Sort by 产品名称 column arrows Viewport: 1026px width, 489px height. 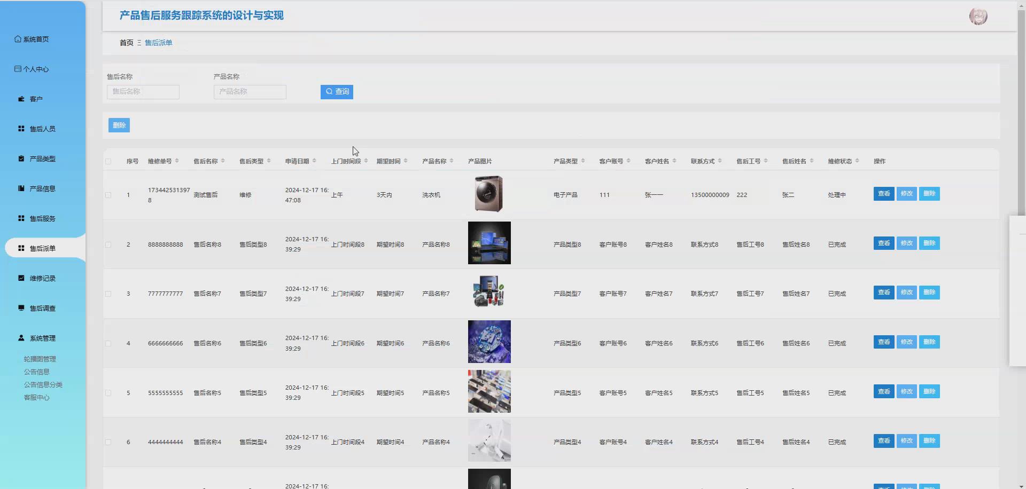pyautogui.click(x=452, y=161)
